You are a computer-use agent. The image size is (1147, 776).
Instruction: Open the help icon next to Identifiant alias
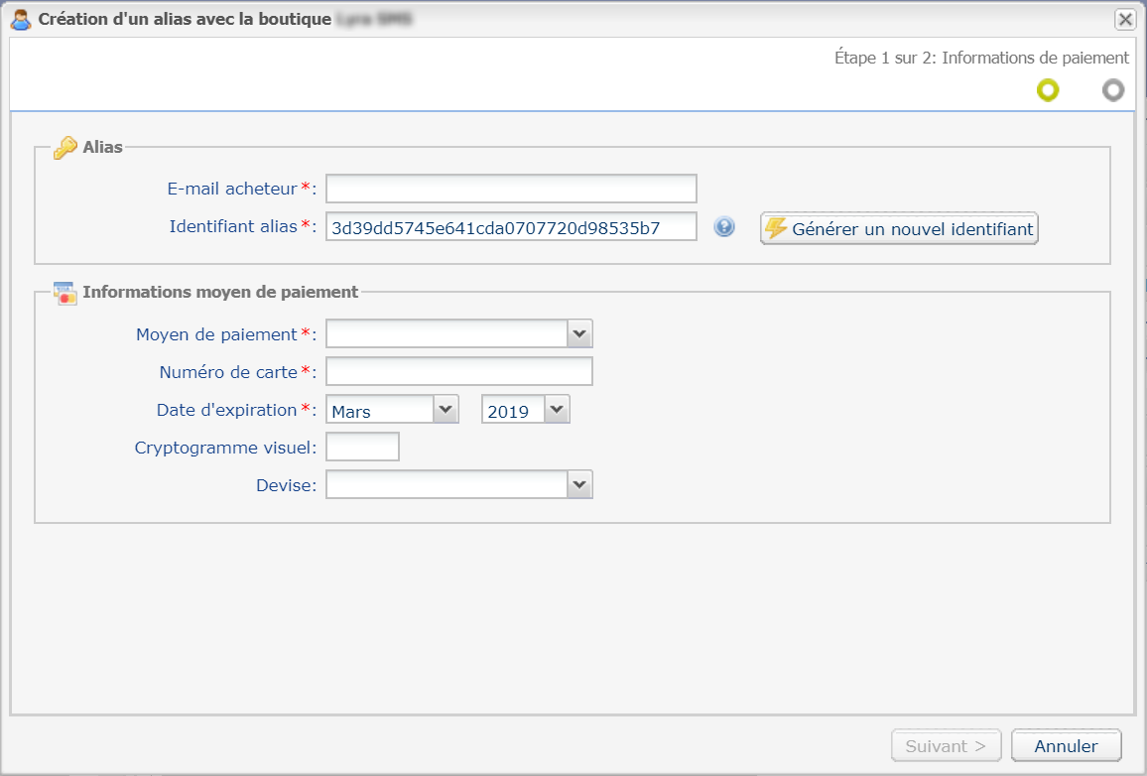724,227
